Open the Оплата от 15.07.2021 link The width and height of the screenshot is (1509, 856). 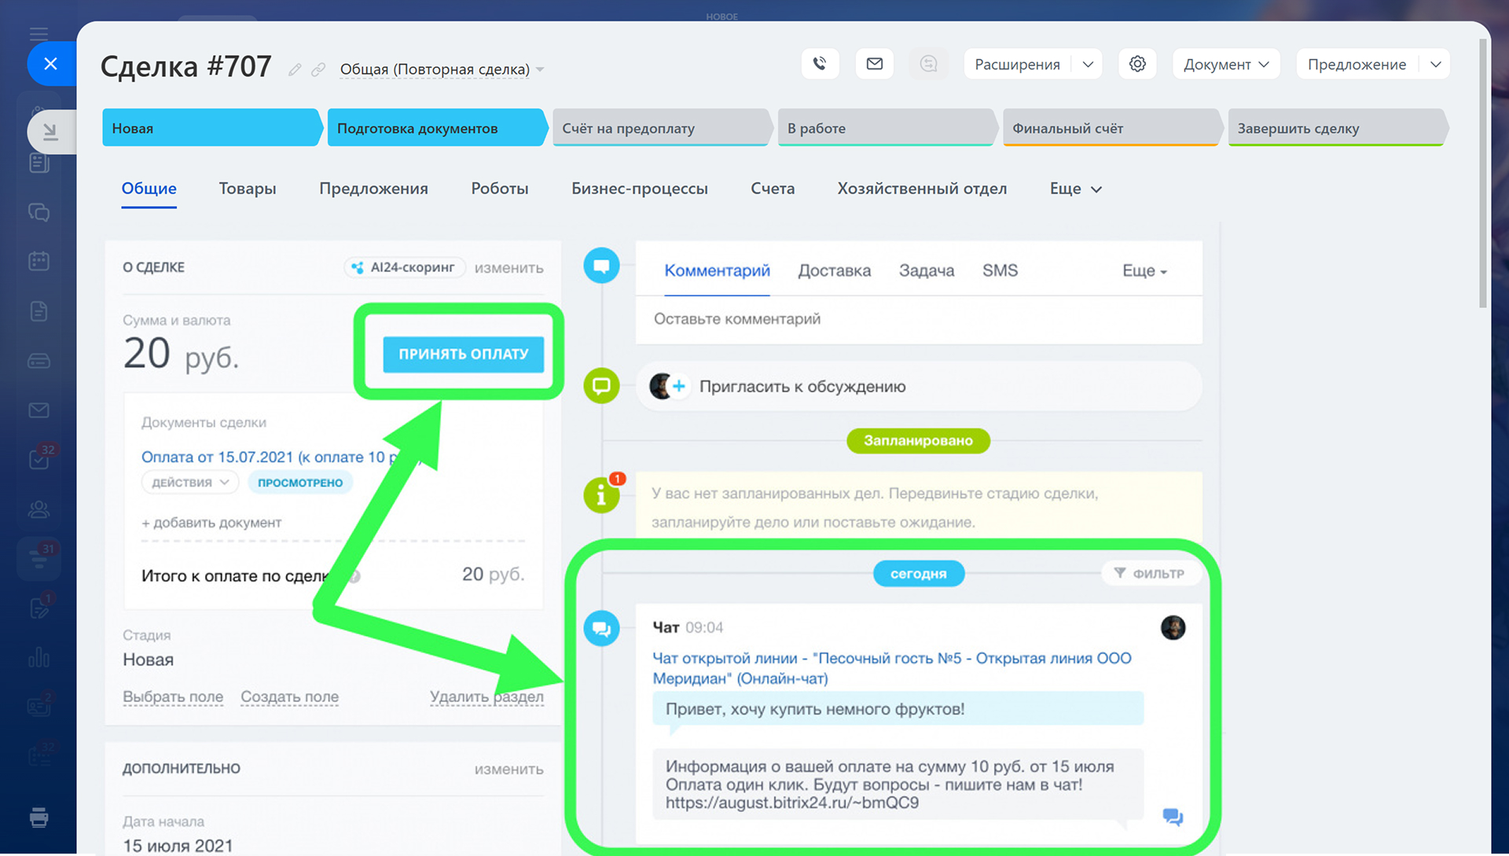click(x=271, y=457)
